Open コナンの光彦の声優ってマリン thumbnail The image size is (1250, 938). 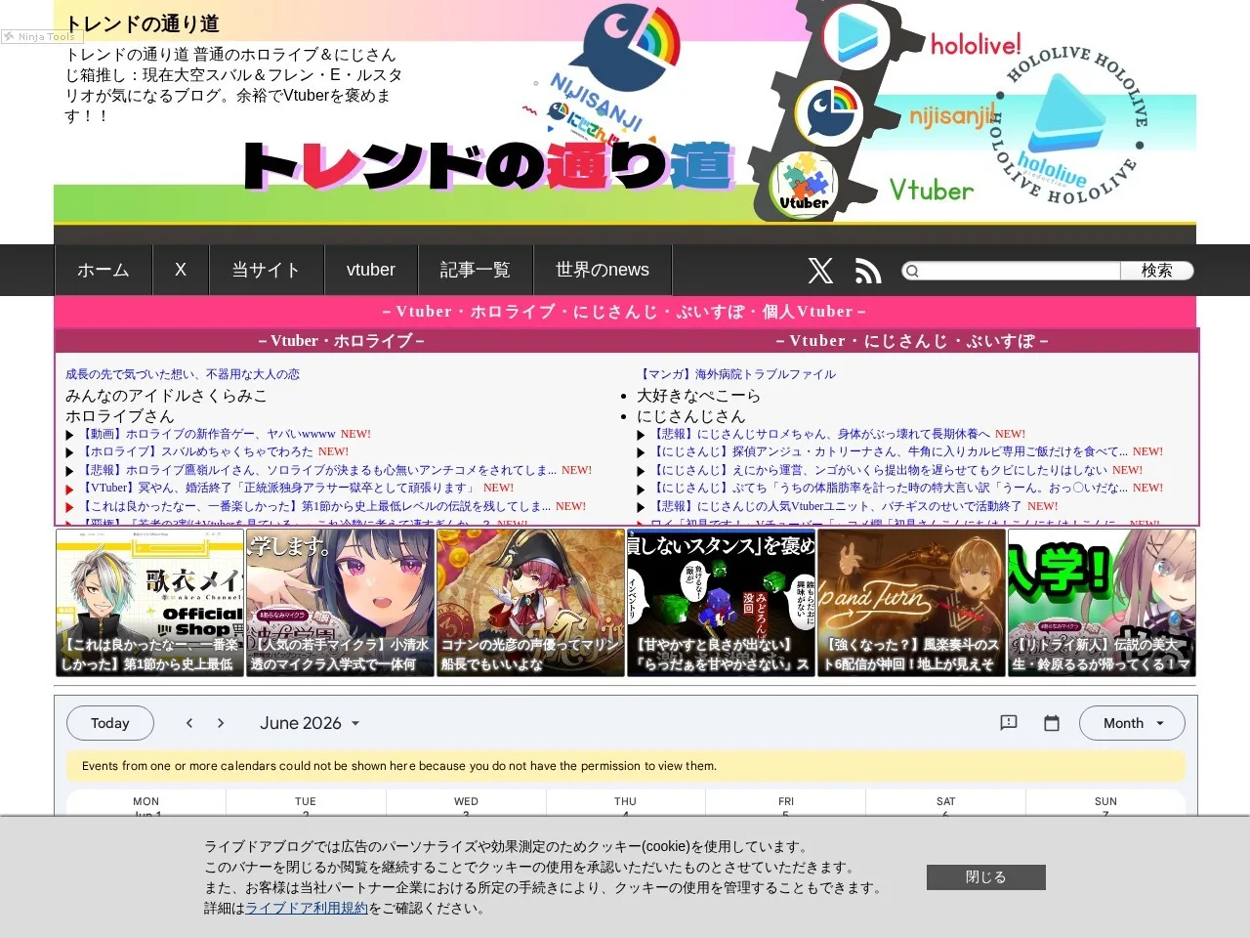530,603
